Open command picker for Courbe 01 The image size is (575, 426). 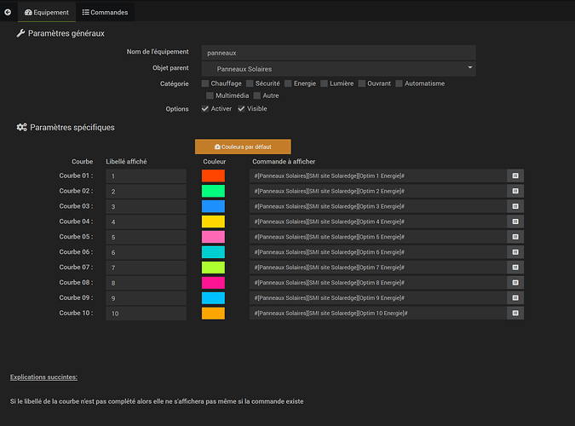click(515, 176)
